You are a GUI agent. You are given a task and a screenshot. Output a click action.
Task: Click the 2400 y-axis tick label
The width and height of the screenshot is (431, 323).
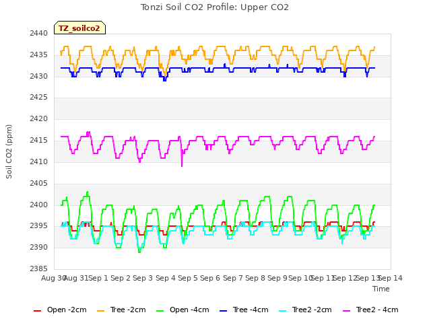(x=39, y=205)
